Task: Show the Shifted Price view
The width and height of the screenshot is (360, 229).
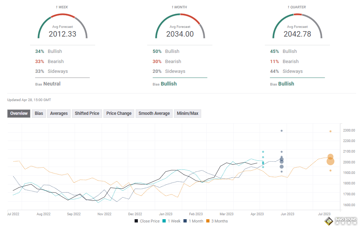Action: pyautogui.click(x=87, y=113)
